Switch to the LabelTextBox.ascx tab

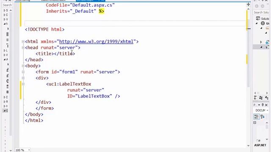click(53, 0)
